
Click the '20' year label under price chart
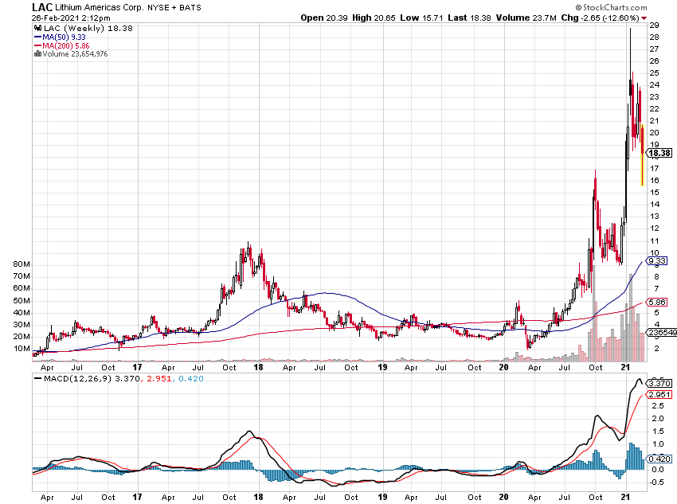point(503,367)
